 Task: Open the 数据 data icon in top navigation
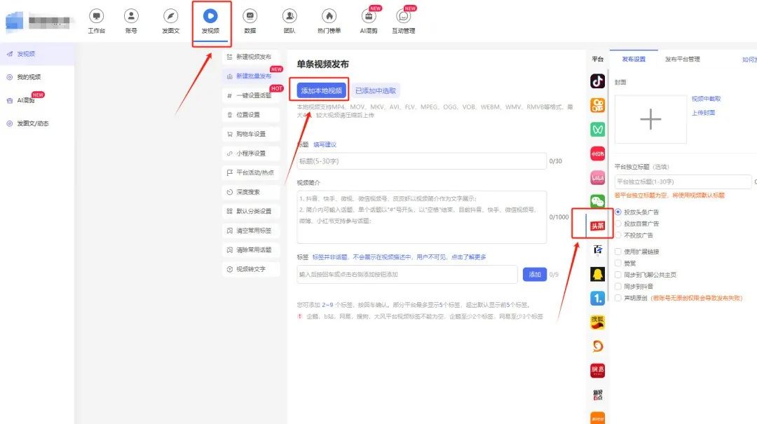click(x=250, y=16)
